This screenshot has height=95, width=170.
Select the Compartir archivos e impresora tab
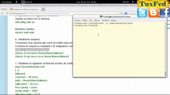(x=25, y=9)
